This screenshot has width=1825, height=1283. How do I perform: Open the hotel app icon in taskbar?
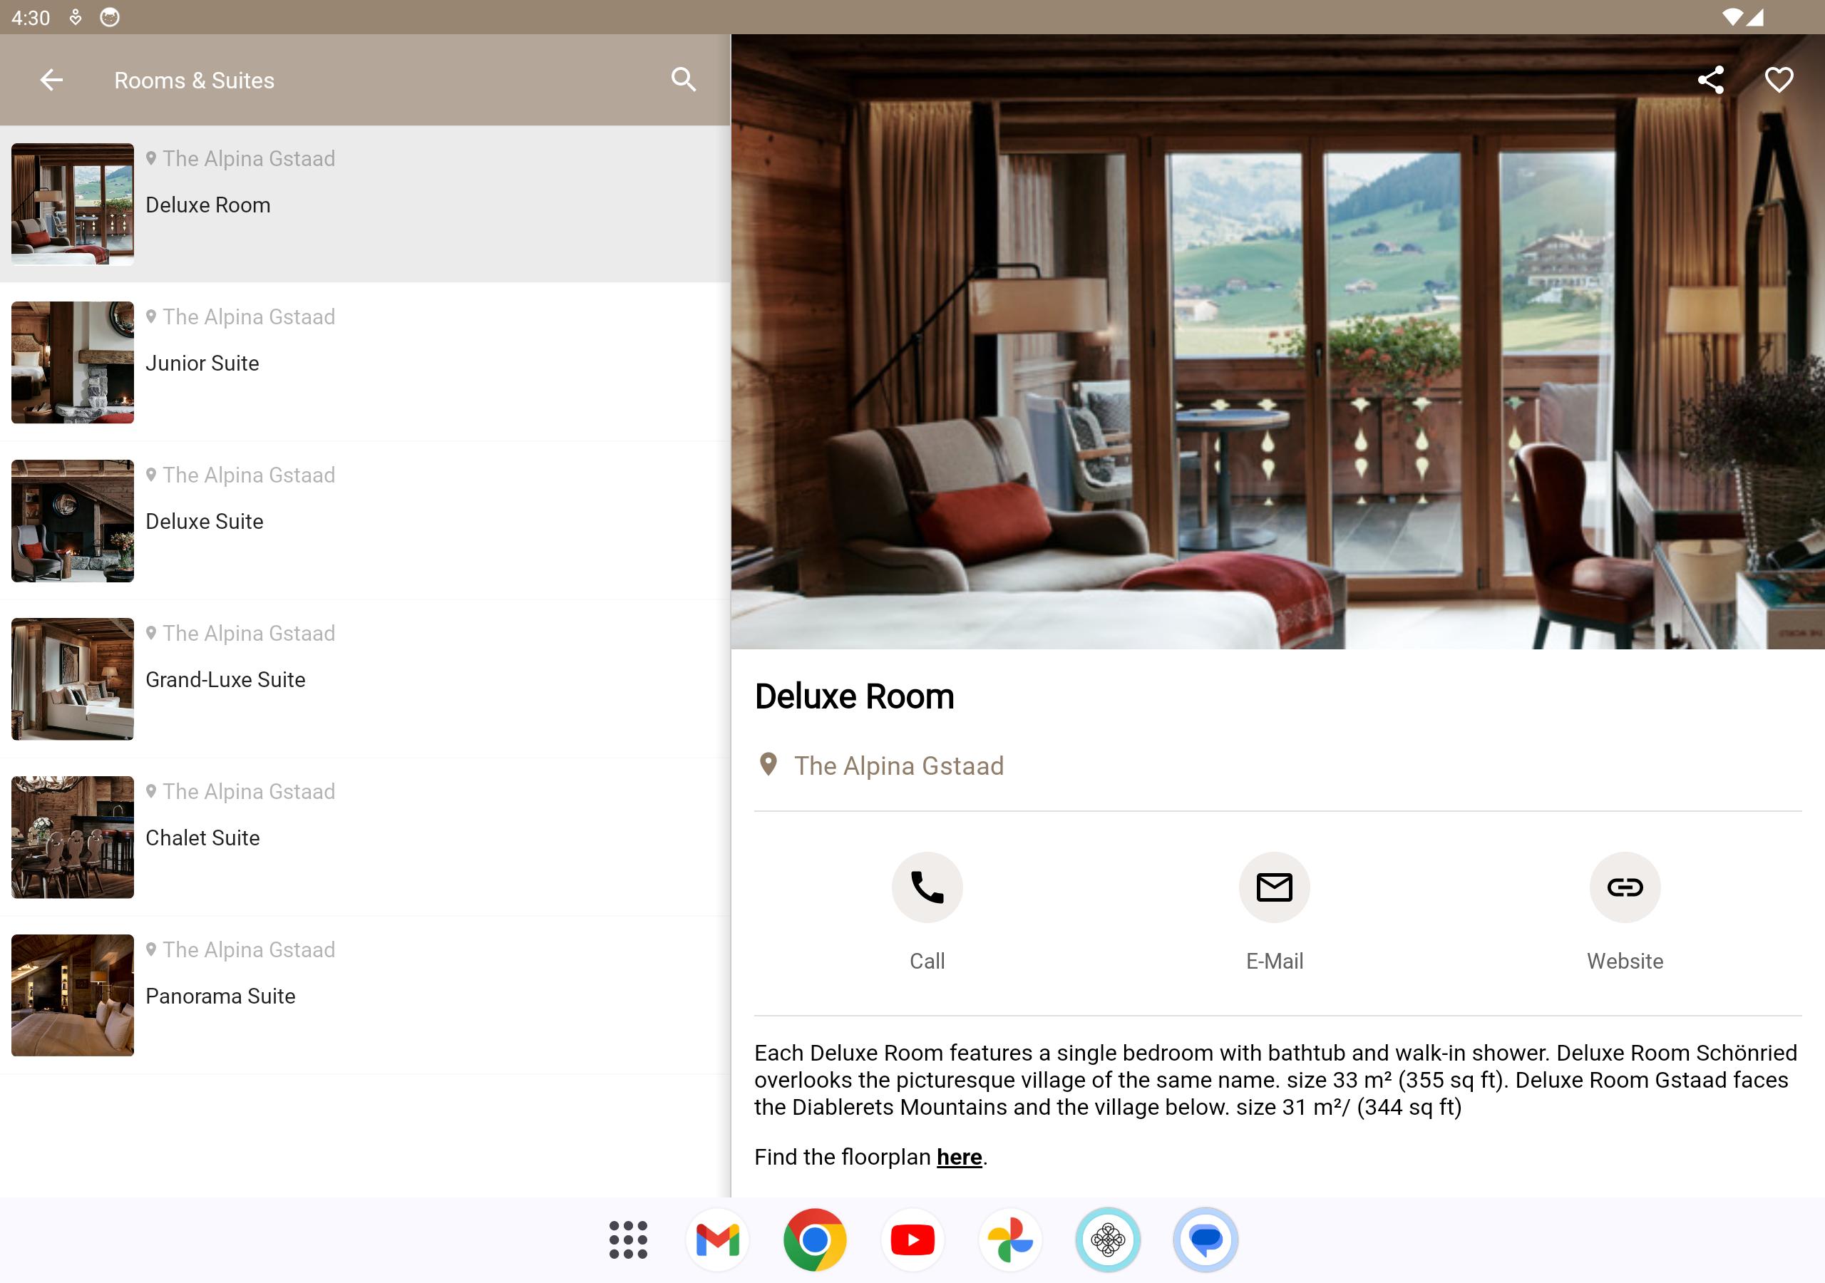pos(1107,1240)
